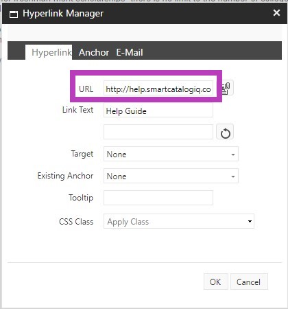Image resolution: width=288 pixels, height=309 pixels.
Task: Close the Hyperlink Manager dialog
Action: click(x=276, y=13)
